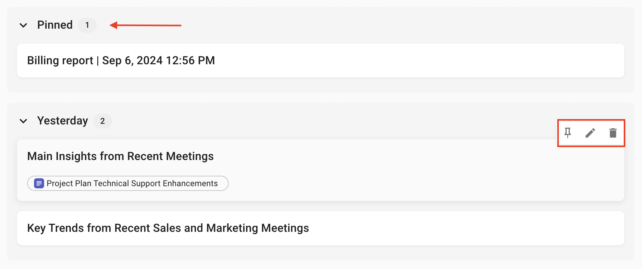Viewport: 642px width, 269px height.
Task: Delete conversation using the trash icon
Action: coord(613,133)
